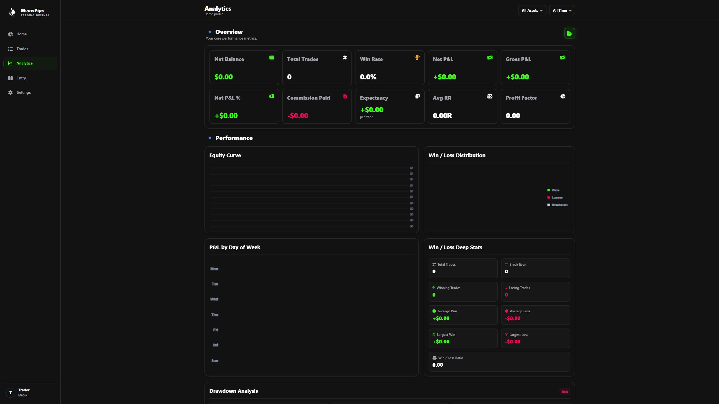Click the Average Win +$0.00 value

click(441, 318)
